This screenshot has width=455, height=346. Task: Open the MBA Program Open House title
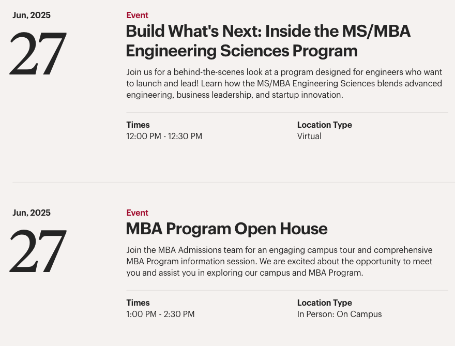226,229
